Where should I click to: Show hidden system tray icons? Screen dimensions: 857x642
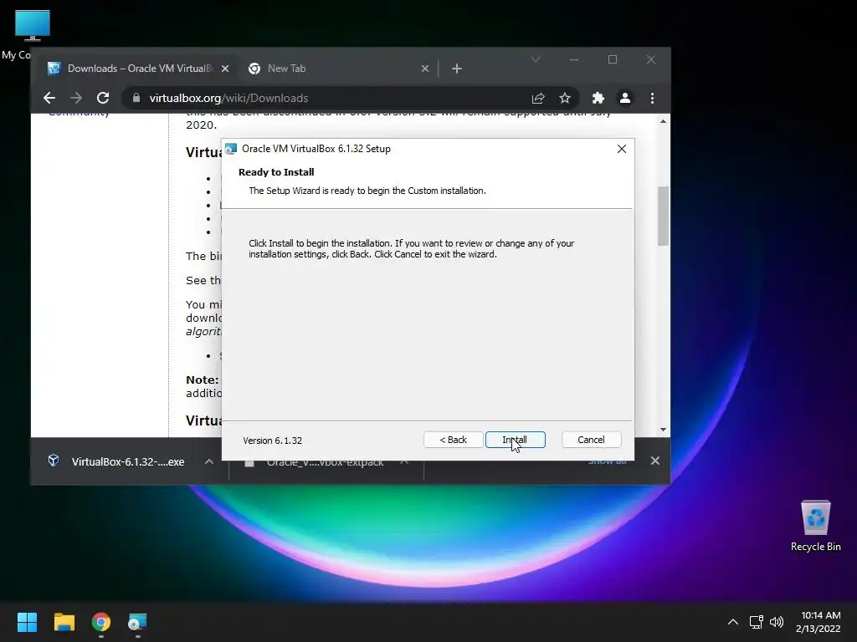point(733,622)
